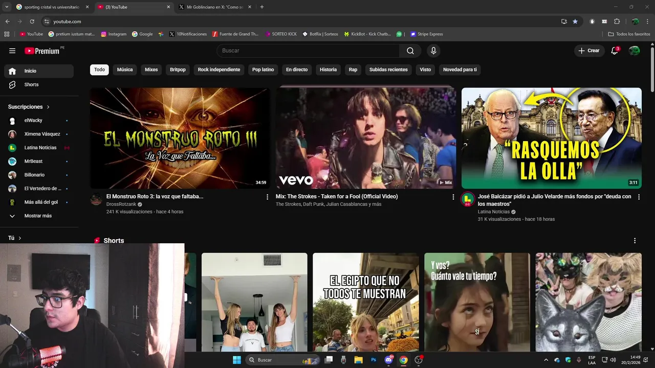Viewport: 655px width, 368px height.
Task: Open the Windows Start menu
Action: [237, 360]
